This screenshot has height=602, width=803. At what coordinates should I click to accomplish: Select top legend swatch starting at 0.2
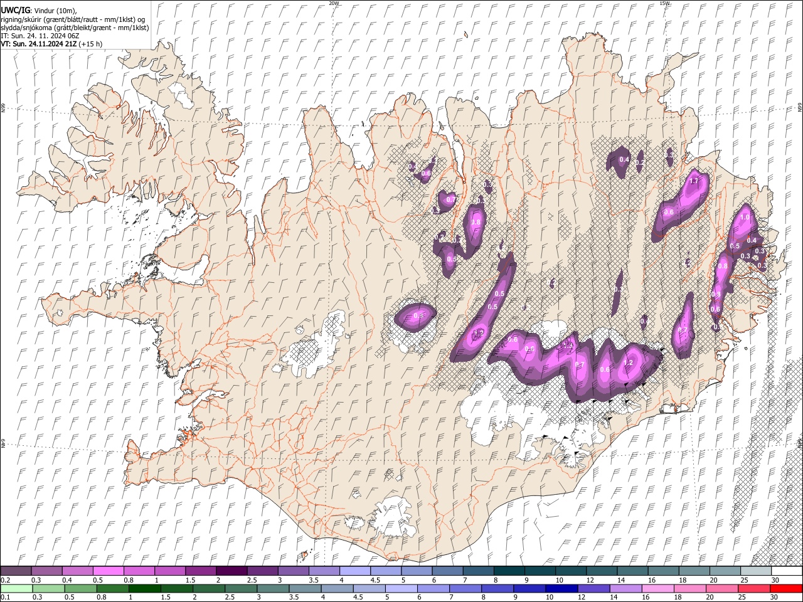click(x=16, y=571)
